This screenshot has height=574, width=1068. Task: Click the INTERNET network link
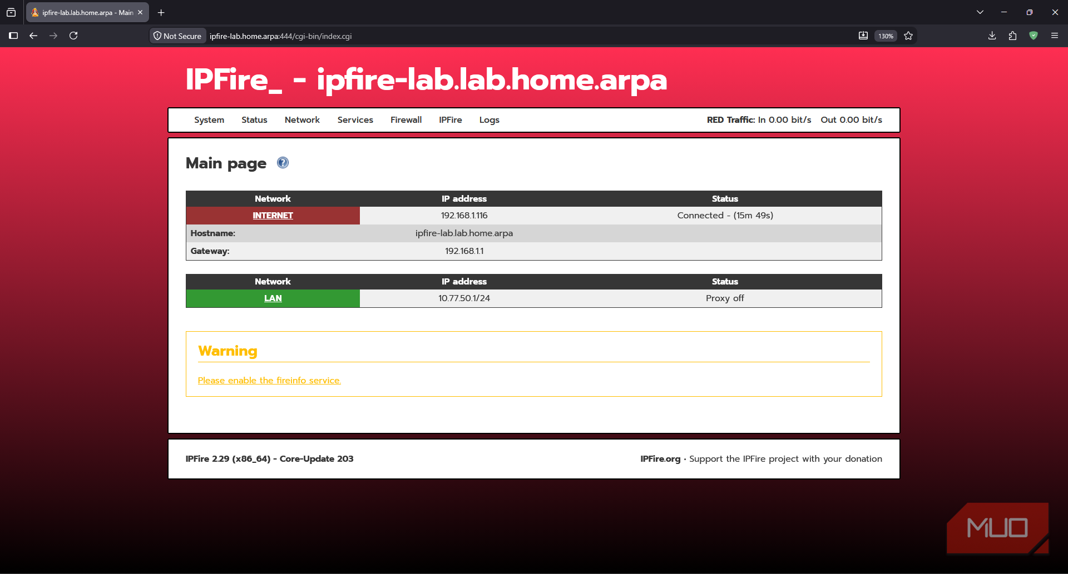[273, 216]
